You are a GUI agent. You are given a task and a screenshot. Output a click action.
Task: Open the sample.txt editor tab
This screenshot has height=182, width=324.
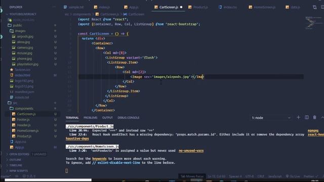coord(74,7)
